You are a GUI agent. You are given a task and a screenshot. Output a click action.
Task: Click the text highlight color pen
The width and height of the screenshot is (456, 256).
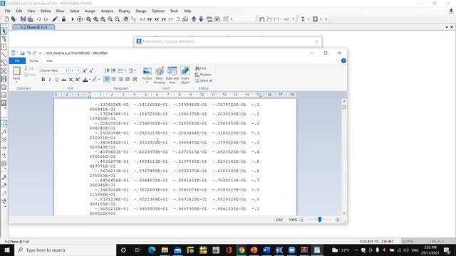click(95, 79)
